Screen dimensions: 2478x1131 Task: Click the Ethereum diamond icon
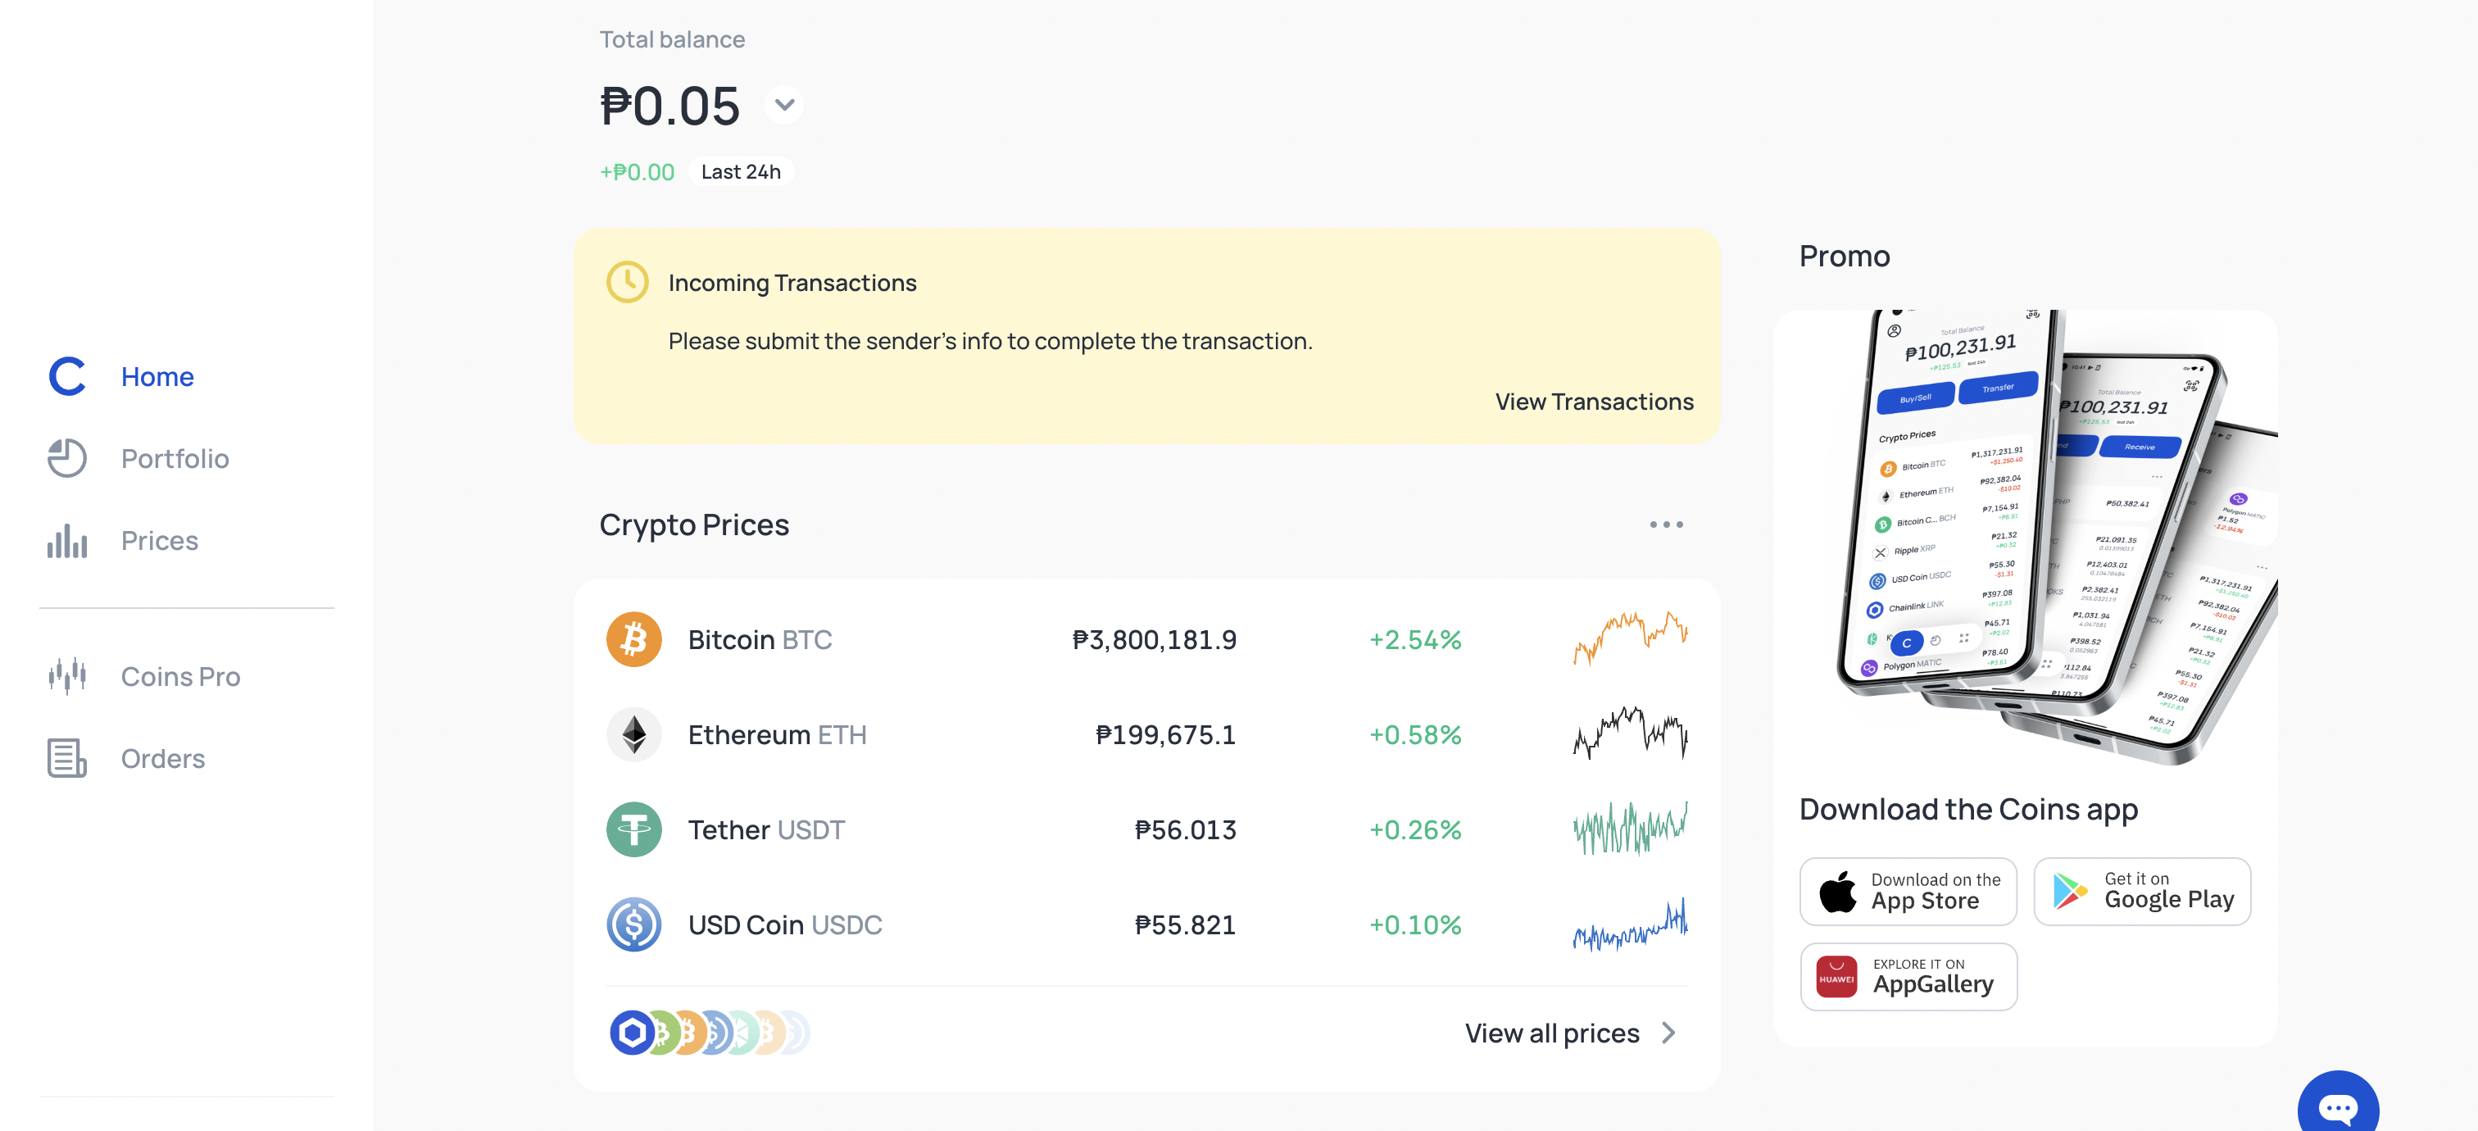634,735
